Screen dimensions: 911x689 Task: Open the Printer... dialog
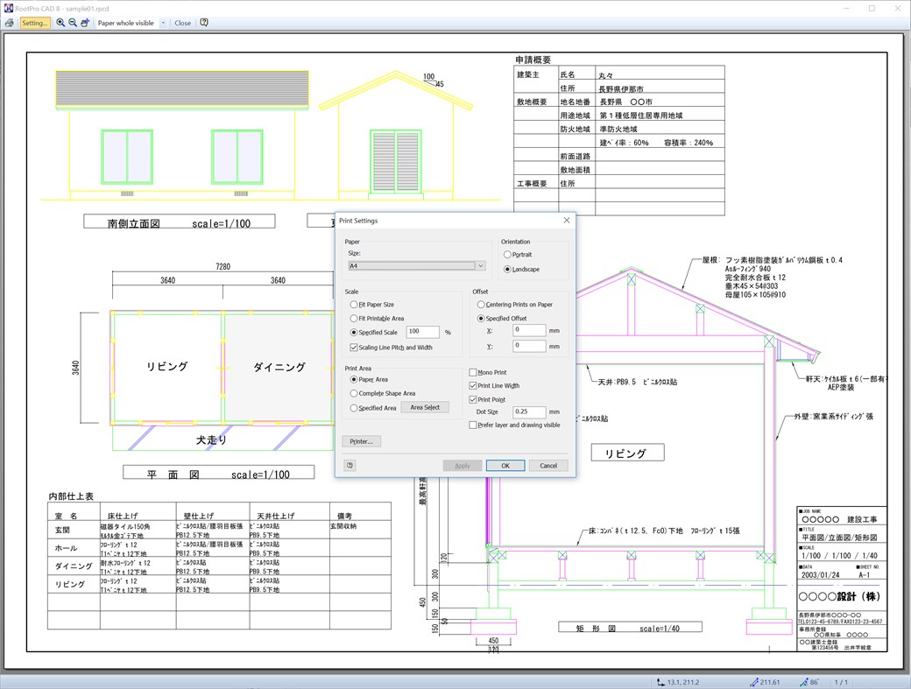363,441
